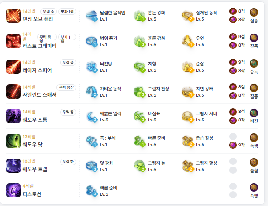Click the 중독 rune icon
Image resolution: width=268 pixels, height=206 pixels.
pyautogui.click(x=254, y=64)
